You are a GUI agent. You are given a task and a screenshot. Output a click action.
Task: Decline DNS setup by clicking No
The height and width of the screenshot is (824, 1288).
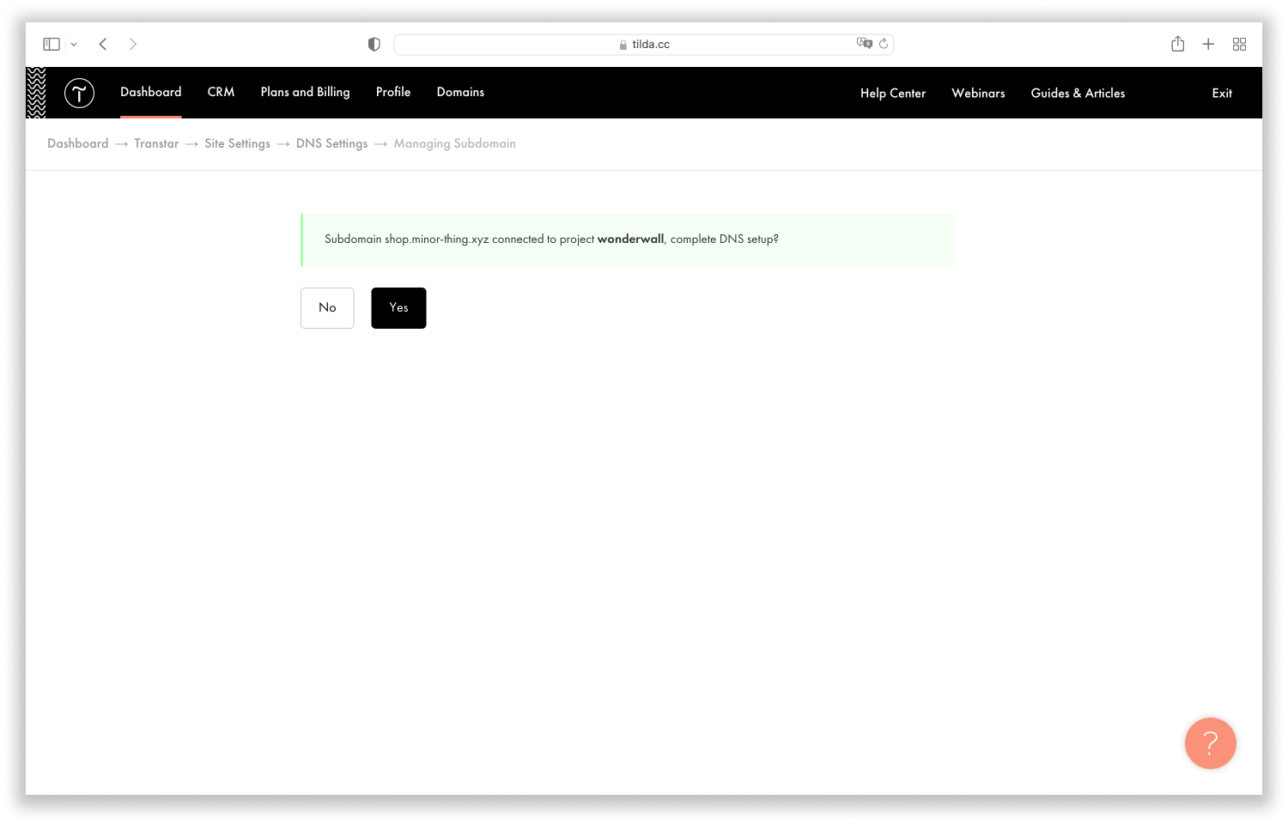[x=327, y=307]
